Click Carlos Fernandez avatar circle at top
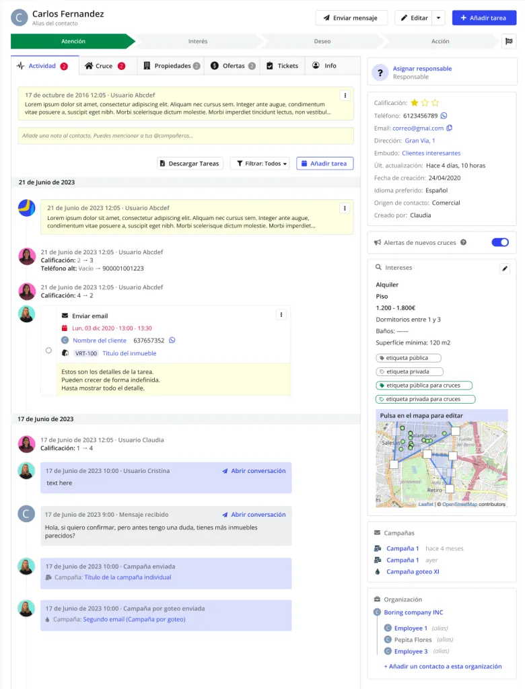 point(19,17)
